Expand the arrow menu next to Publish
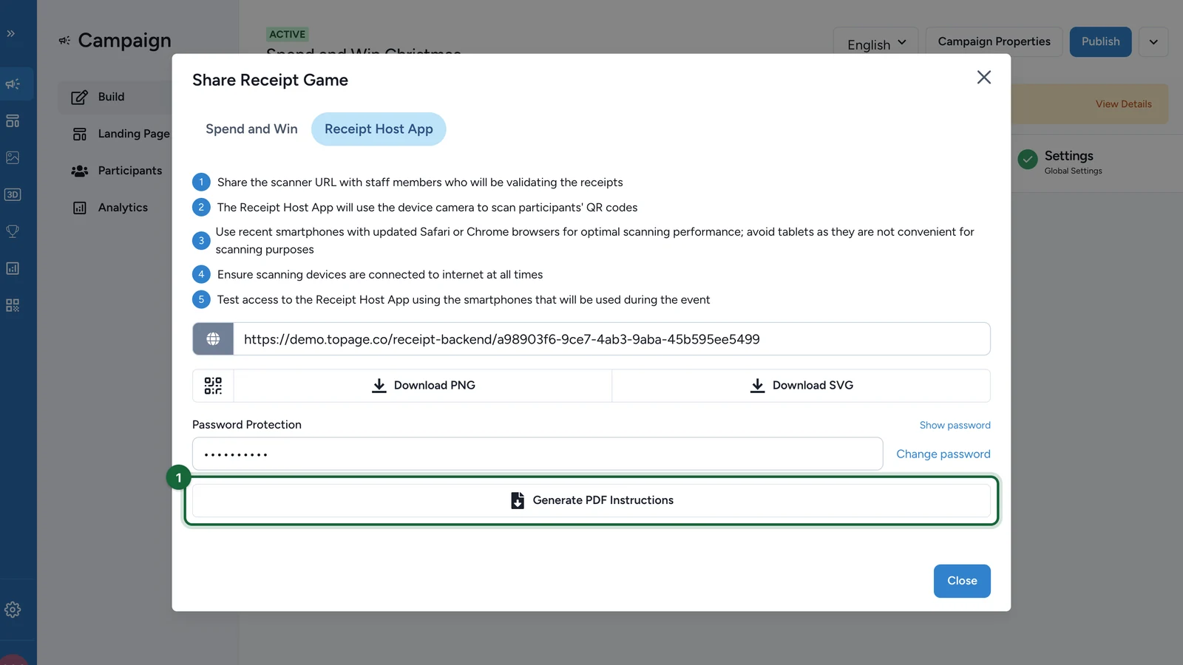The height and width of the screenshot is (665, 1183). 1153,42
